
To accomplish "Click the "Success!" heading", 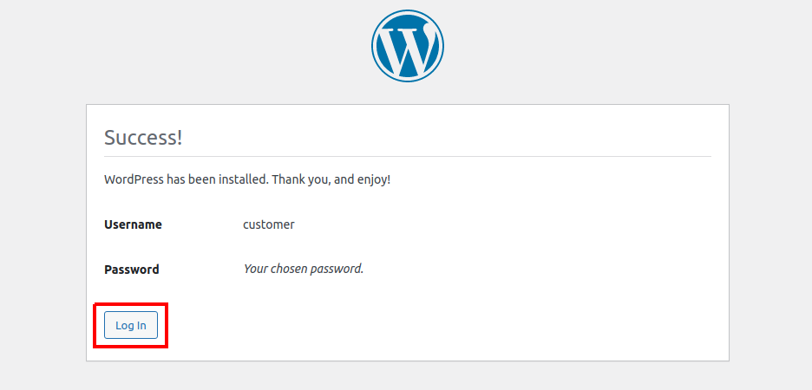I will (x=143, y=138).
